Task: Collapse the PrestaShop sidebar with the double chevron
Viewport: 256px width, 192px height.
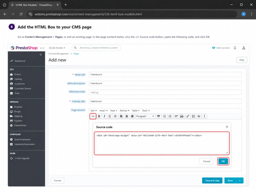Action: click(x=41, y=54)
